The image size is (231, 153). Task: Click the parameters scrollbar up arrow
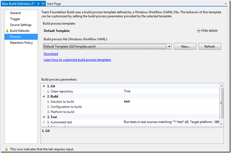[x=222, y=86]
